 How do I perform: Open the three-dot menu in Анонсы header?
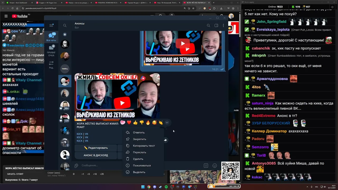(x=223, y=26)
